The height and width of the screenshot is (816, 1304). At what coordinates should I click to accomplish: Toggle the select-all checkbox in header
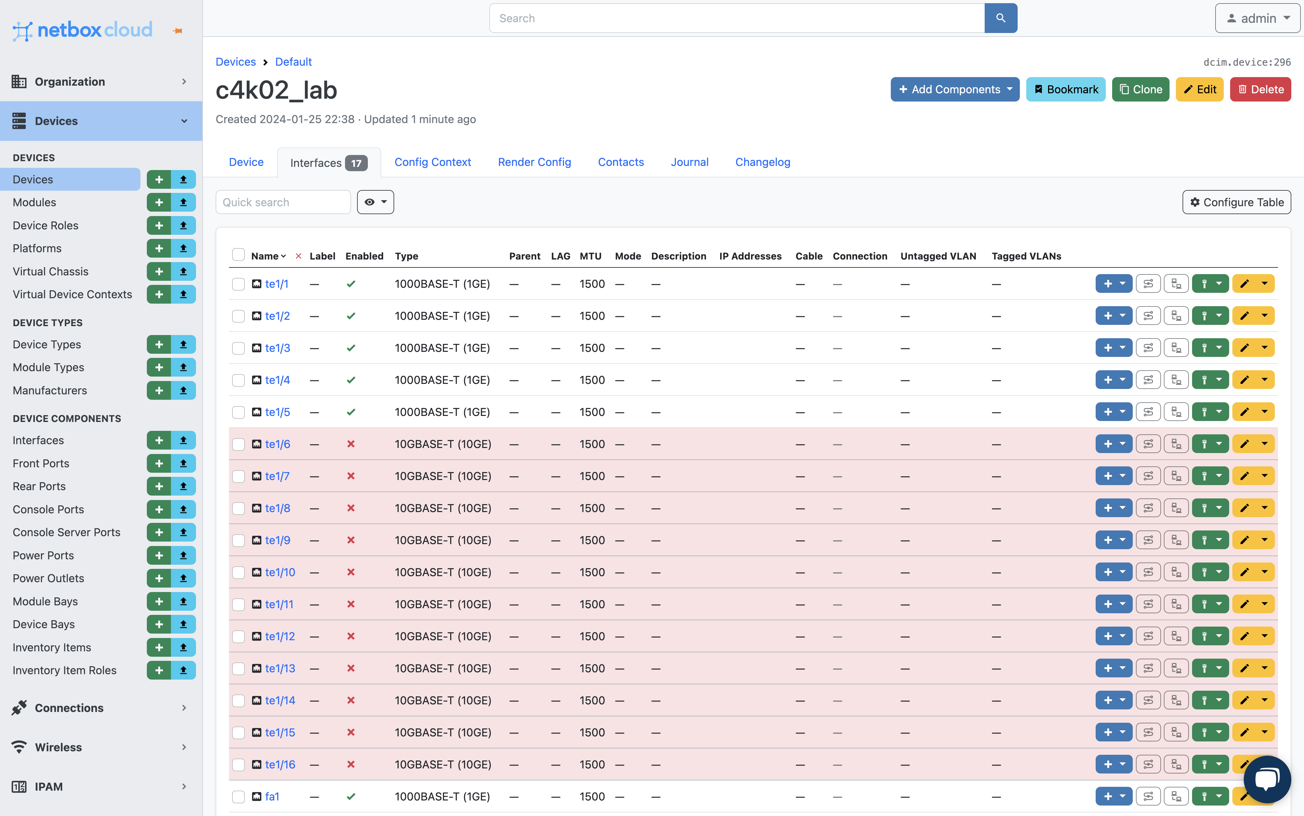[x=238, y=255]
